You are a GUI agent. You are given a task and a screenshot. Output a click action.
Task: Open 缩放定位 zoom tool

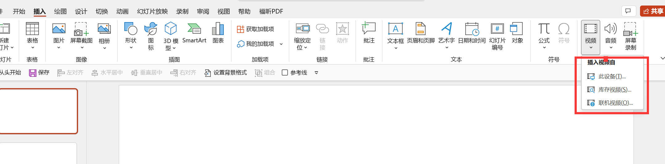302,36
